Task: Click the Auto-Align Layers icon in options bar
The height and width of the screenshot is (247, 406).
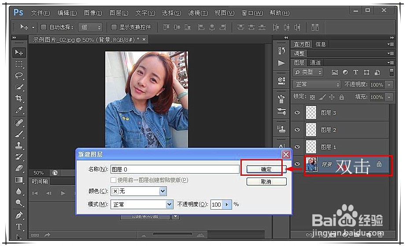Action: click(x=315, y=27)
